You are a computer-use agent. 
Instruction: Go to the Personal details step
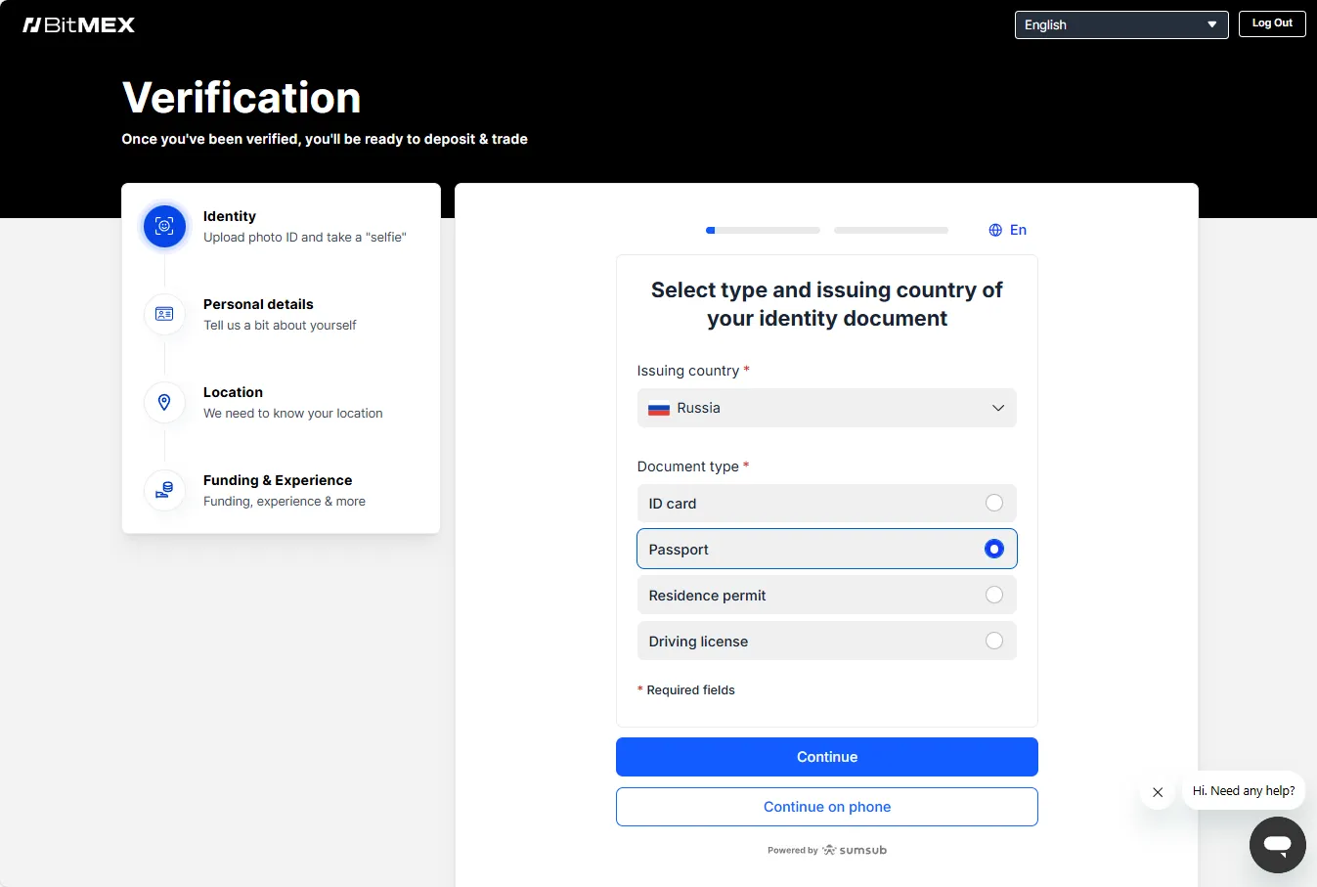coord(258,305)
